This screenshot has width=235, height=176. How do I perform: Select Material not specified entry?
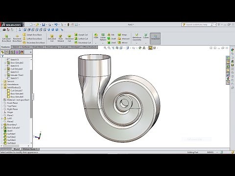(16, 100)
